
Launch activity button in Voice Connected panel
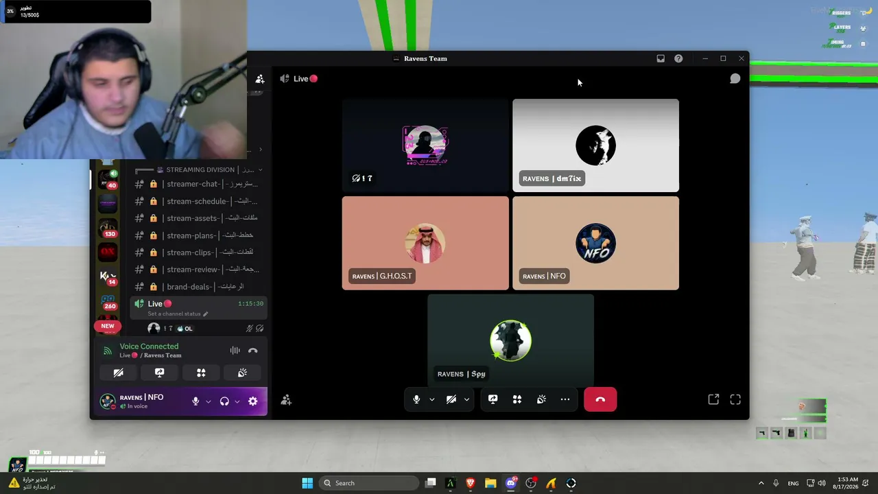click(201, 373)
